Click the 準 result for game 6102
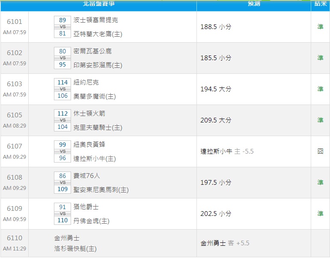Viewport: 330px width, 259px height. [x=320, y=58]
